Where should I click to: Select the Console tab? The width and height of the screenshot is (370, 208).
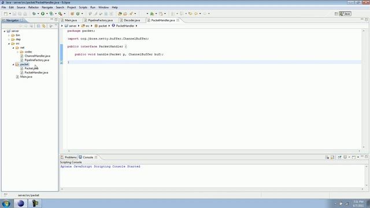[88, 157]
